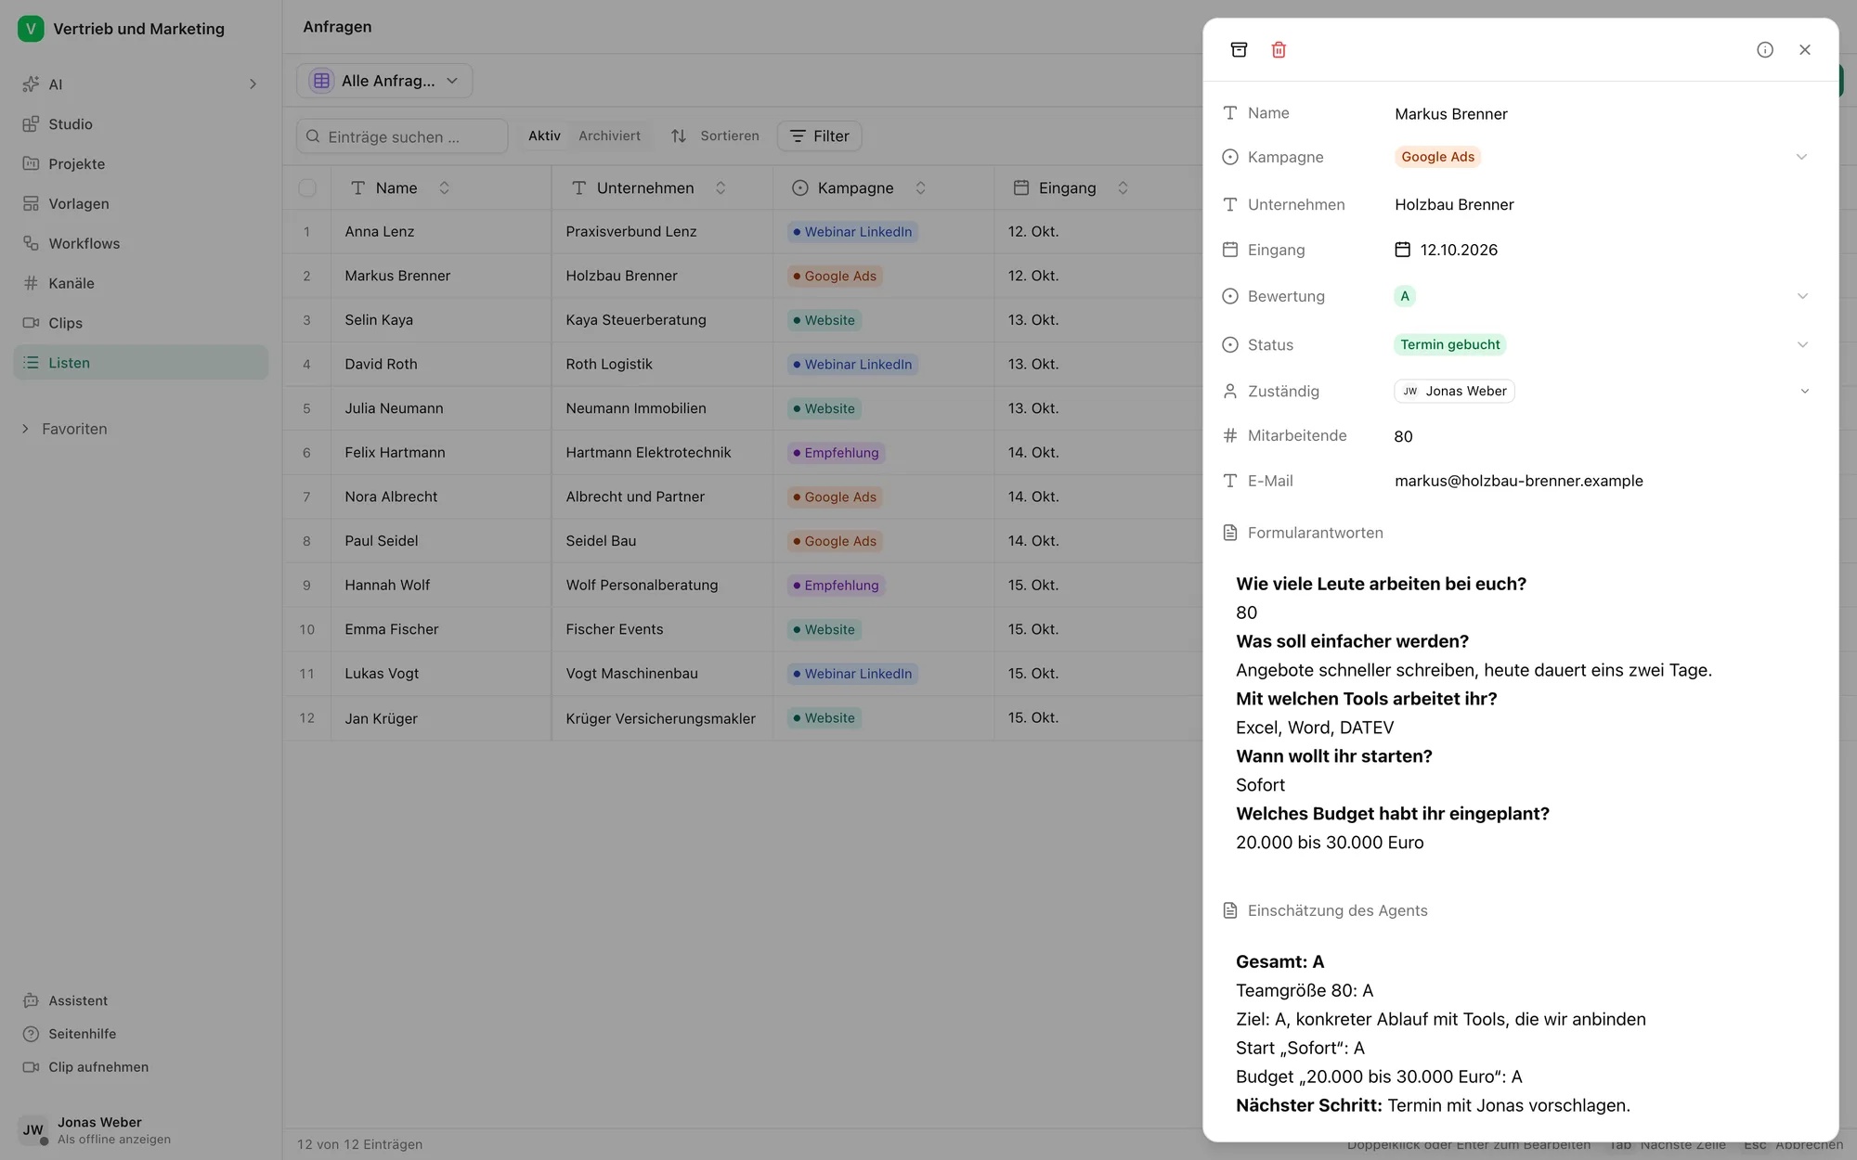The width and height of the screenshot is (1857, 1160).
Task: Click the E-Mail value markus@holzbau-brenner.example
Action: [1519, 481]
